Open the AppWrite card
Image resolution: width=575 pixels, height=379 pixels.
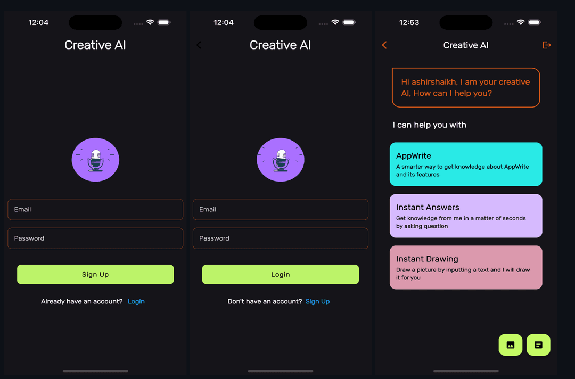pos(466,164)
